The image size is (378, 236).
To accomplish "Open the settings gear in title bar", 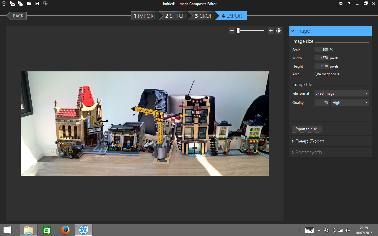I will coord(341,4).
